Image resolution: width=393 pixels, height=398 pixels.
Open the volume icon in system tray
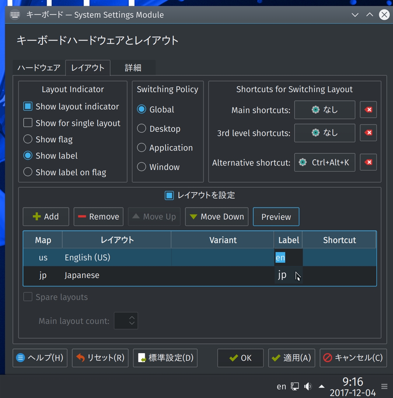click(308, 386)
